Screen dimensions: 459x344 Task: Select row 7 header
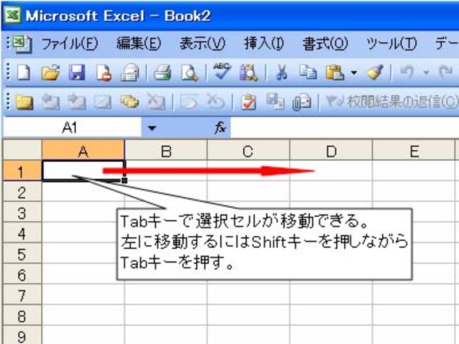click(x=22, y=295)
